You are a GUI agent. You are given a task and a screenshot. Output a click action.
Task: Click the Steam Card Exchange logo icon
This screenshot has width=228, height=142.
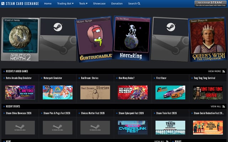3,4
